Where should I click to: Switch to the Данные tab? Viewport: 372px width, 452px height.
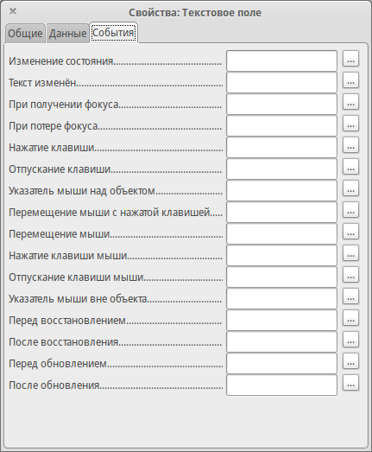[67, 33]
